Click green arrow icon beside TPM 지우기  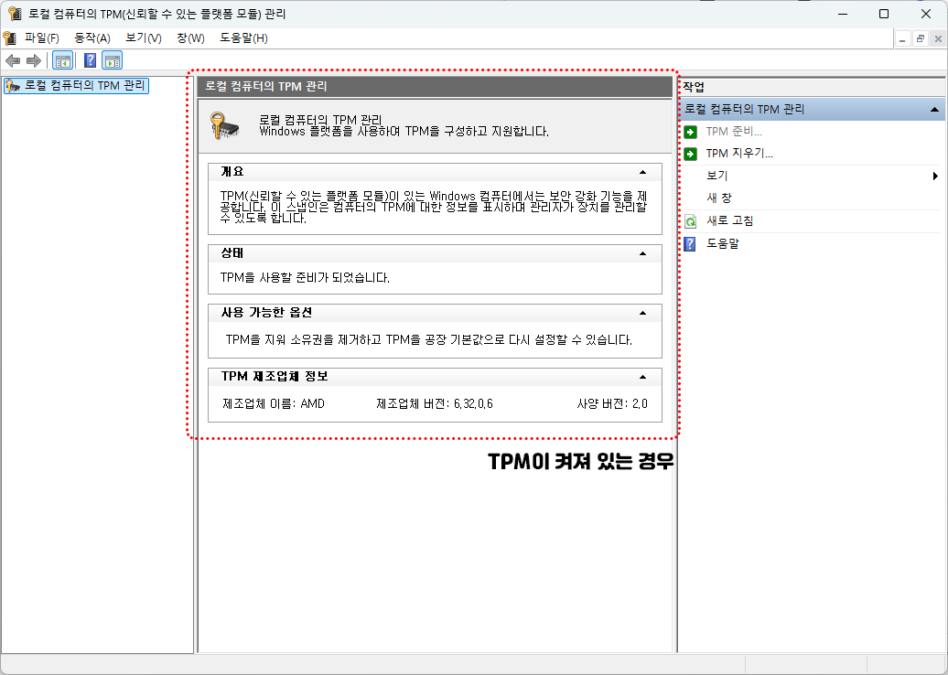[x=691, y=154]
